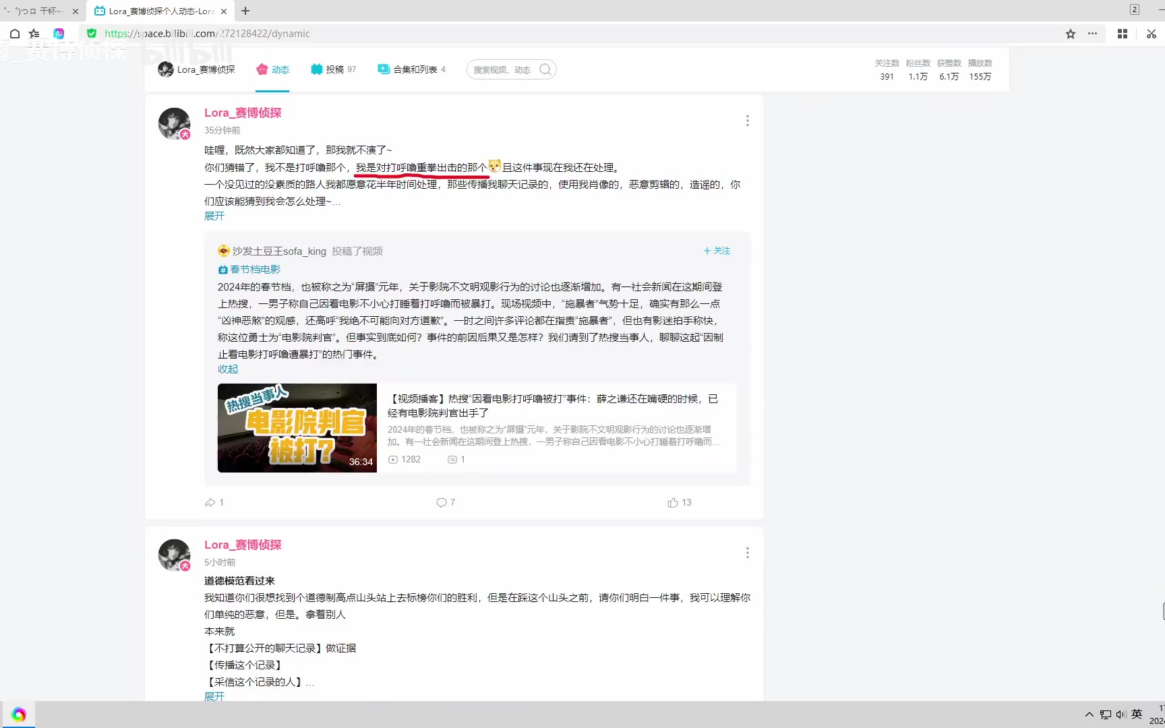Expand second post text with 展开
Screen dimensions: 1165x728
point(214,696)
